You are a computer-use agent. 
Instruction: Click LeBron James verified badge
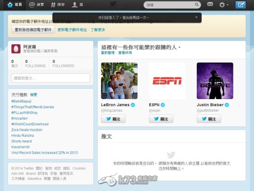pyautogui.click(x=133, y=105)
